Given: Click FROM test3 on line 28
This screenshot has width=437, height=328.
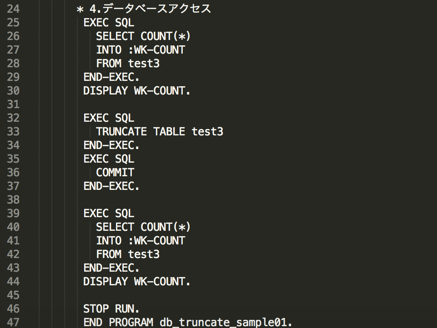Looking at the screenshot, I should [128, 64].
